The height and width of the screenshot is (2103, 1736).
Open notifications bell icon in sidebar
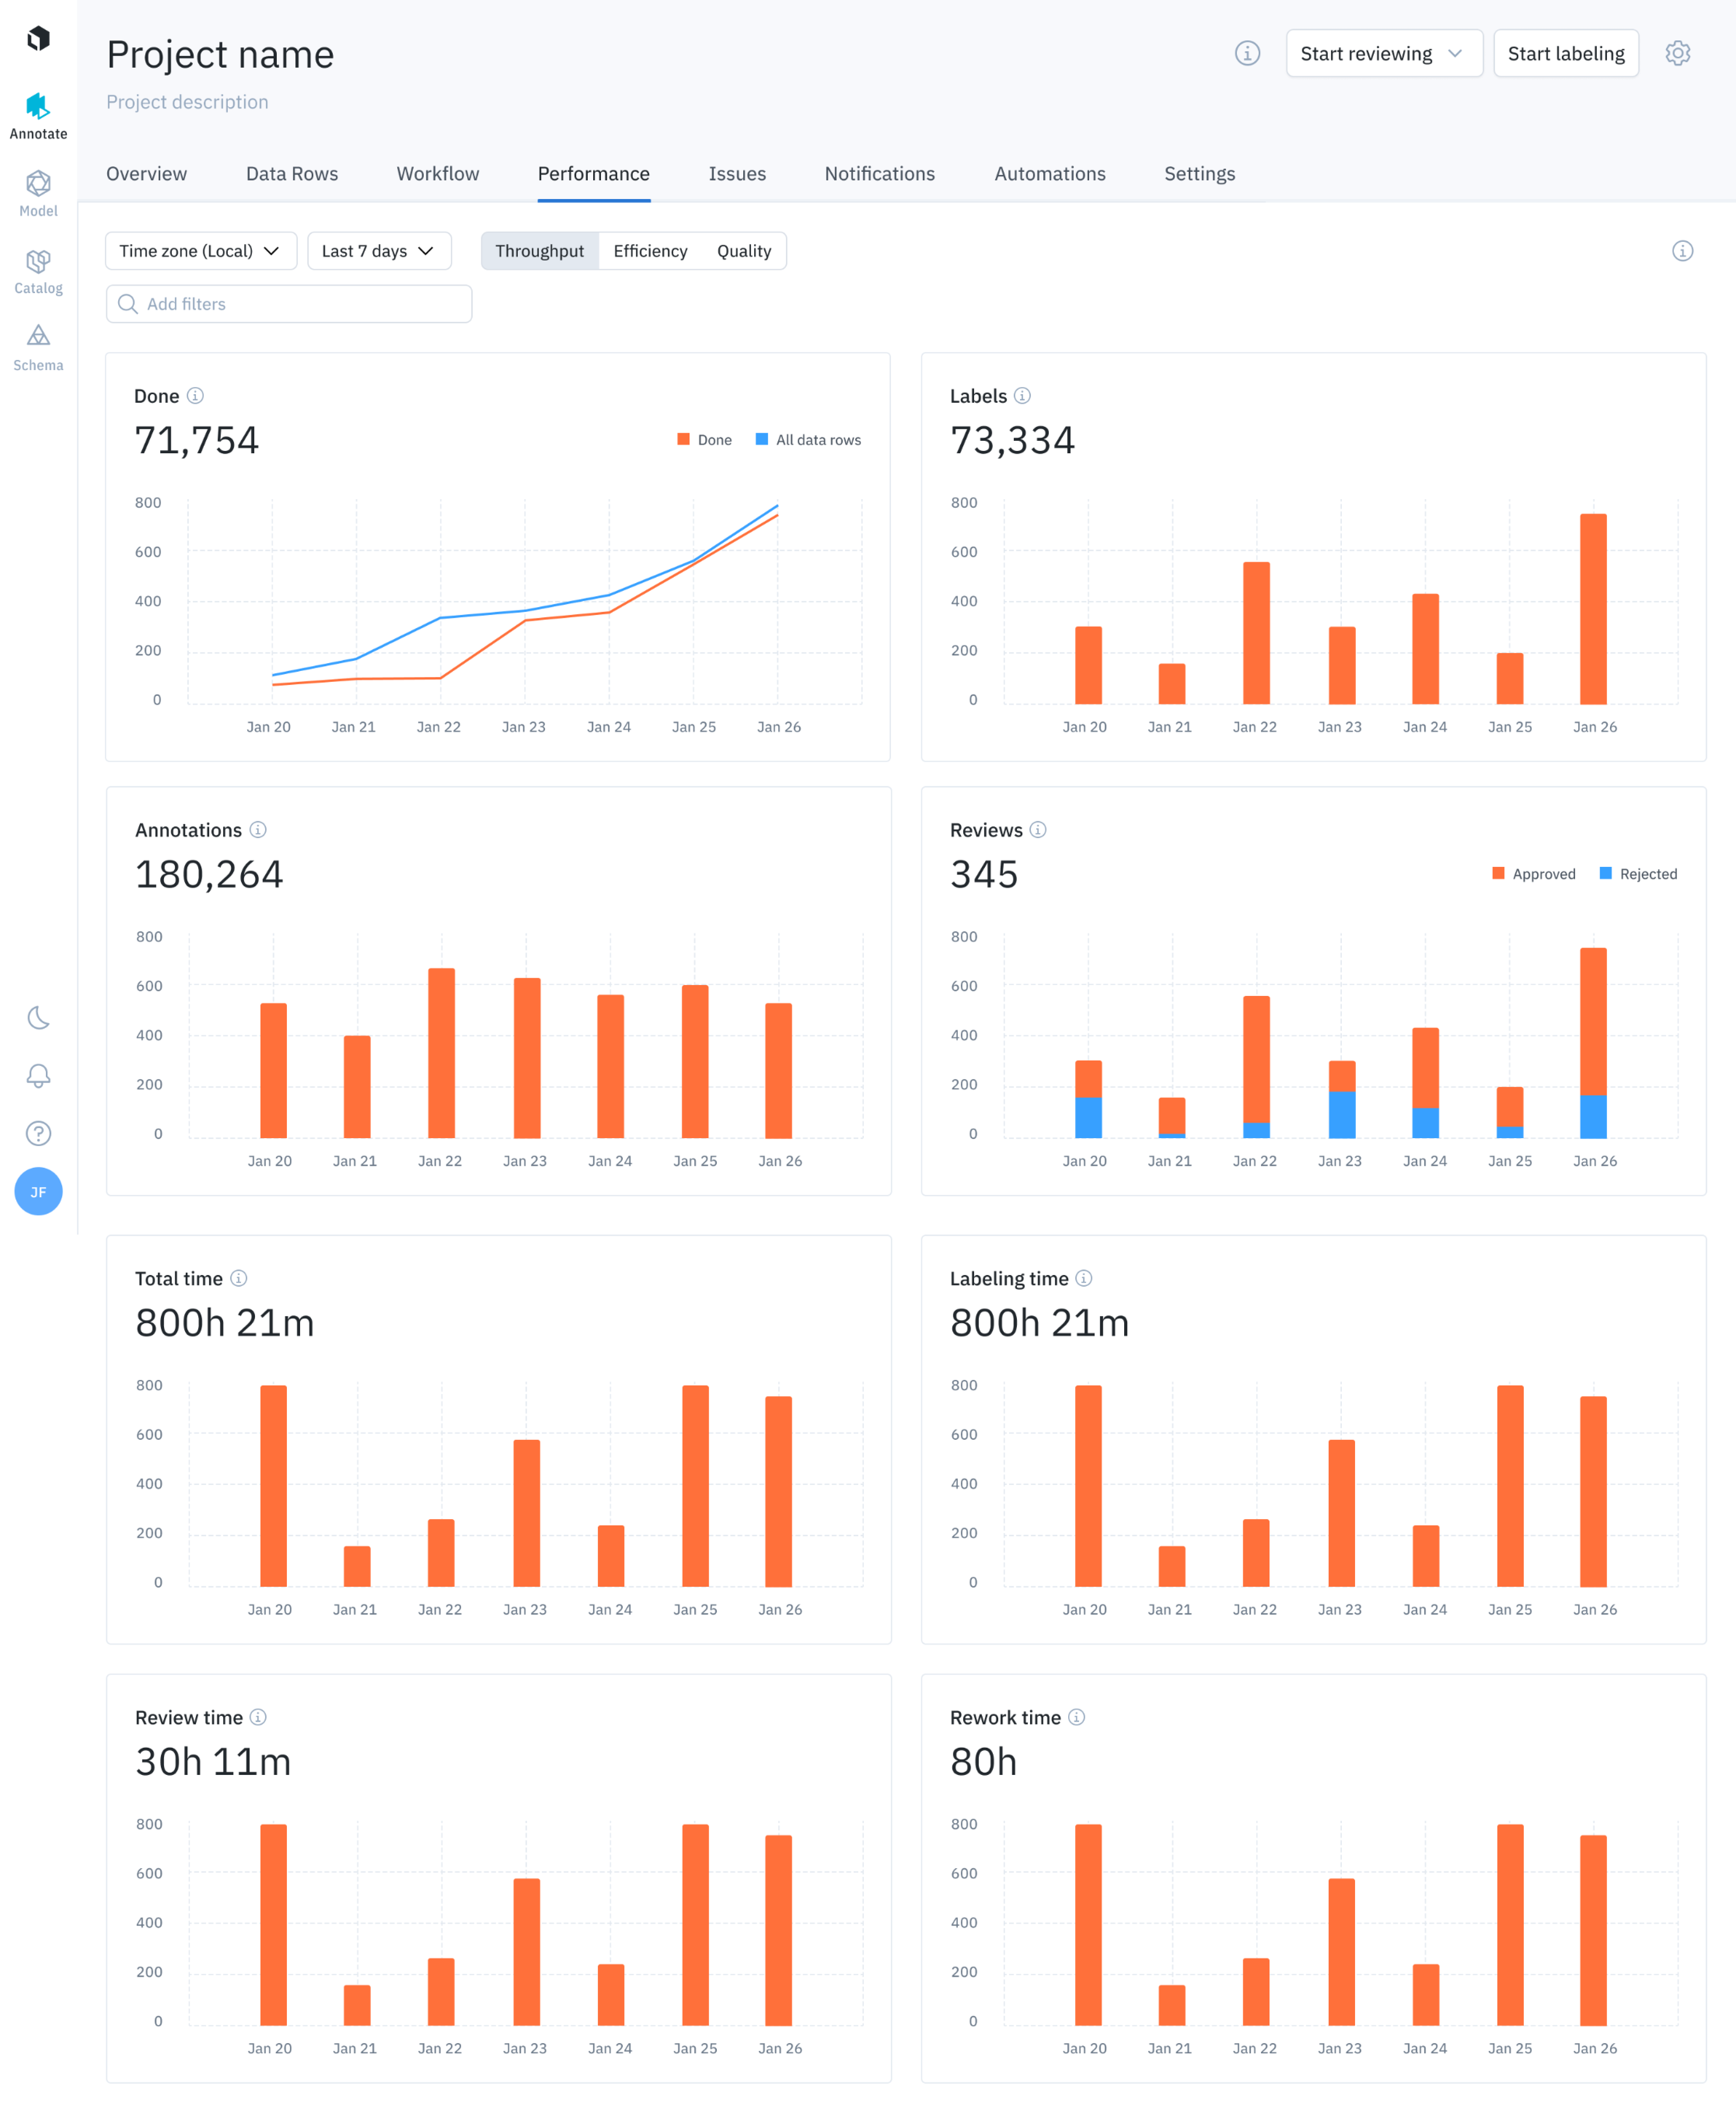pos(38,1076)
